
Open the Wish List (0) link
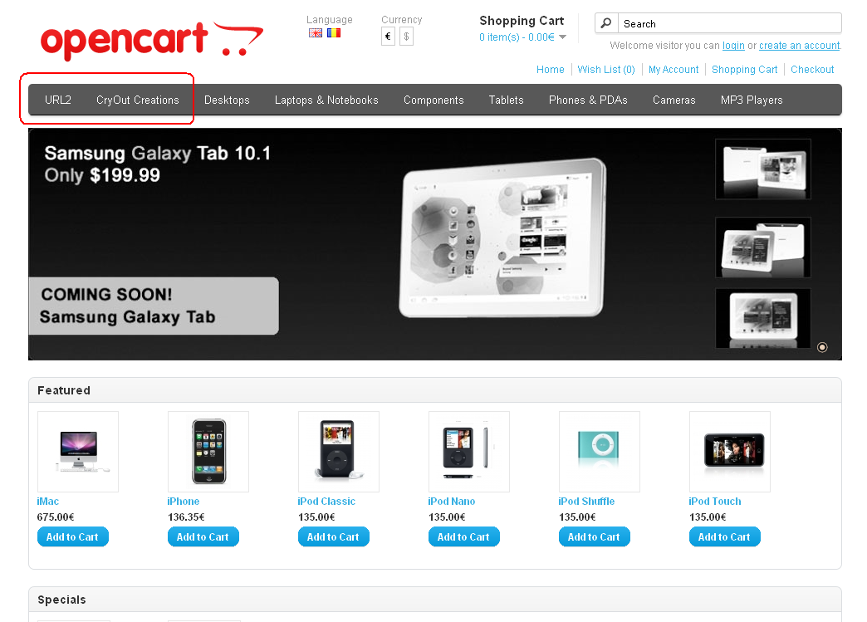[606, 69]
